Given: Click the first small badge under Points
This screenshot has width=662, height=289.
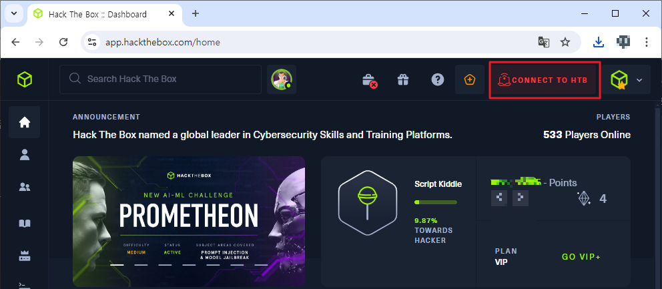Looking at the screenshot, I should (x=499, y=198).
